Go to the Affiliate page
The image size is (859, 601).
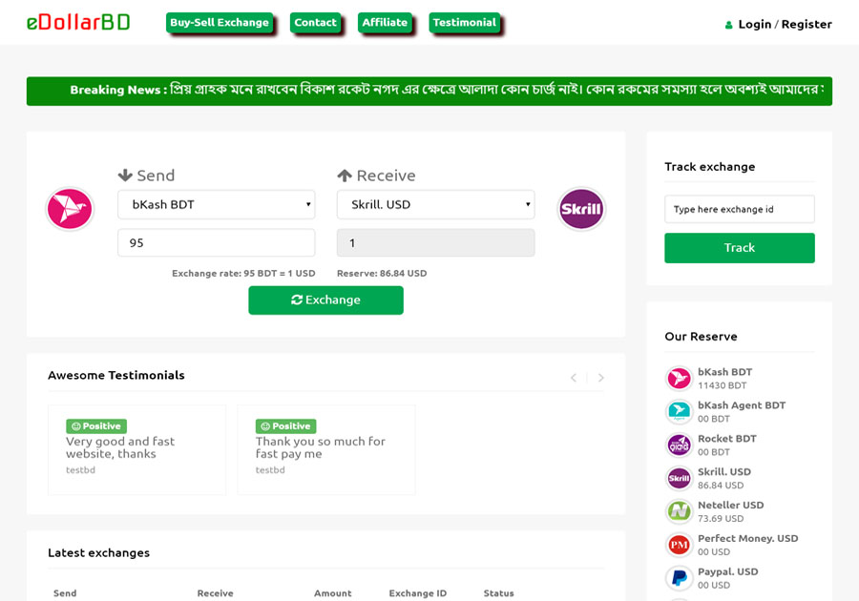tap(385, 23)
